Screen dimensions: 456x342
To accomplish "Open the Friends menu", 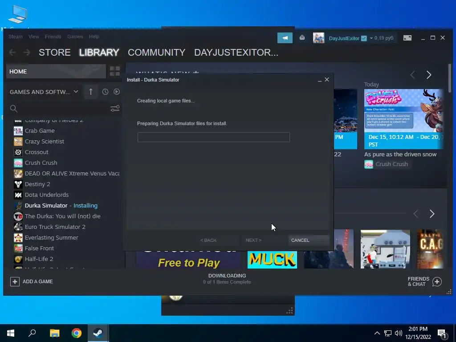I will click(53, 37).
